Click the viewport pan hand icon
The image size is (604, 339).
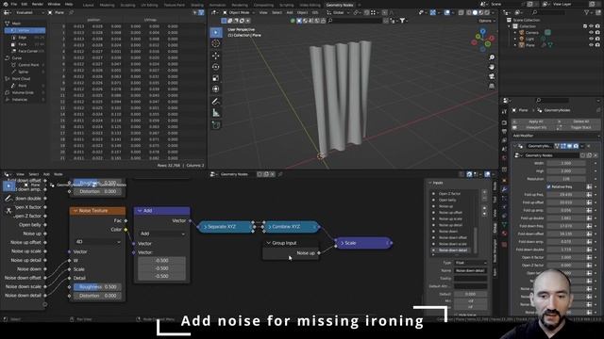[x=492, y=67]
